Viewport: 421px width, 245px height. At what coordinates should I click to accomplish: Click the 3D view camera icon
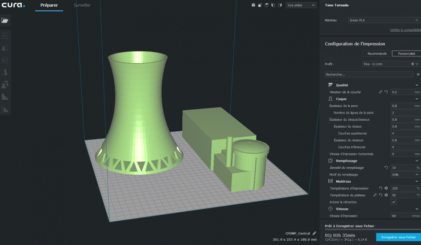253,5
